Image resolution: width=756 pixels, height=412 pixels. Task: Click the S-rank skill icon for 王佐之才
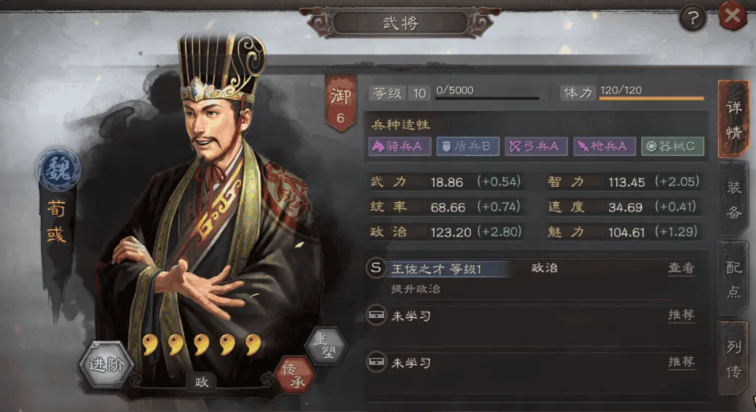pyautogui.click(x=376, y=268)
